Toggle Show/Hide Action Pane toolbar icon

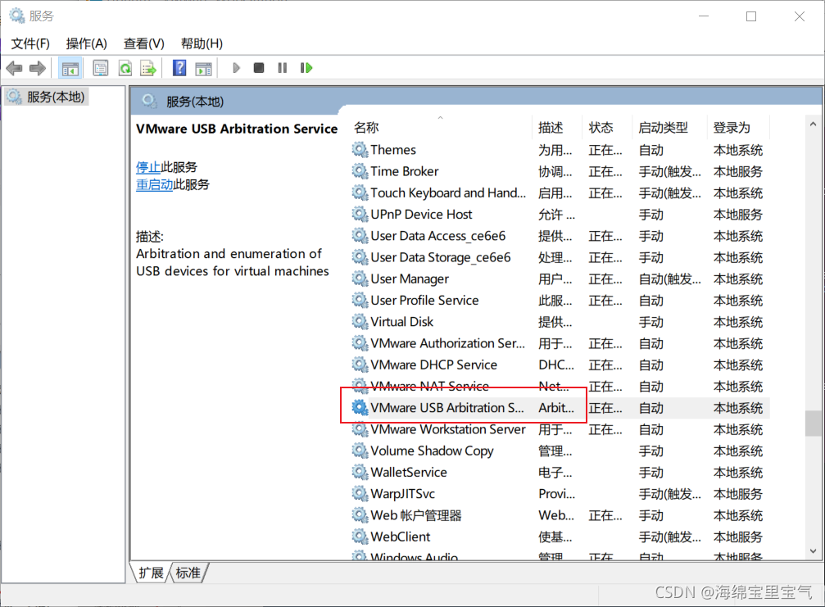(203, 68)
